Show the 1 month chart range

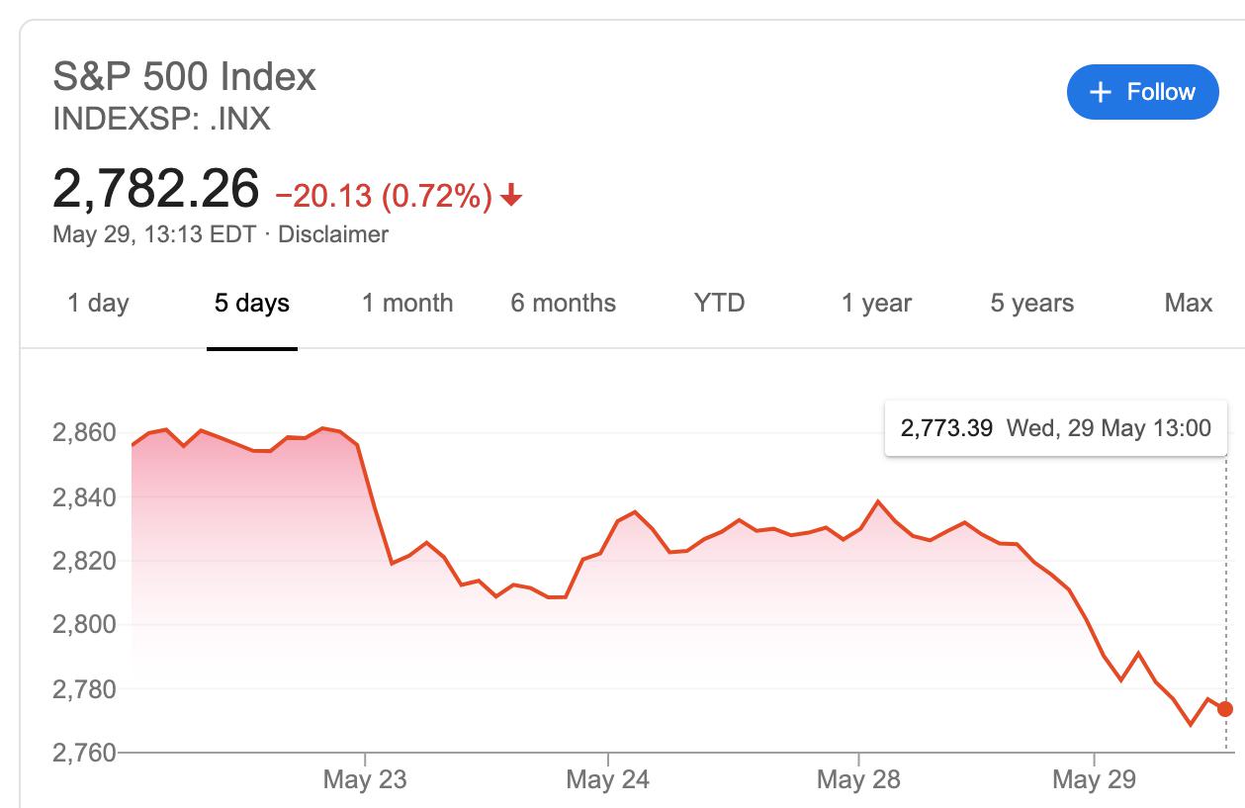click(x=407, y=303)
